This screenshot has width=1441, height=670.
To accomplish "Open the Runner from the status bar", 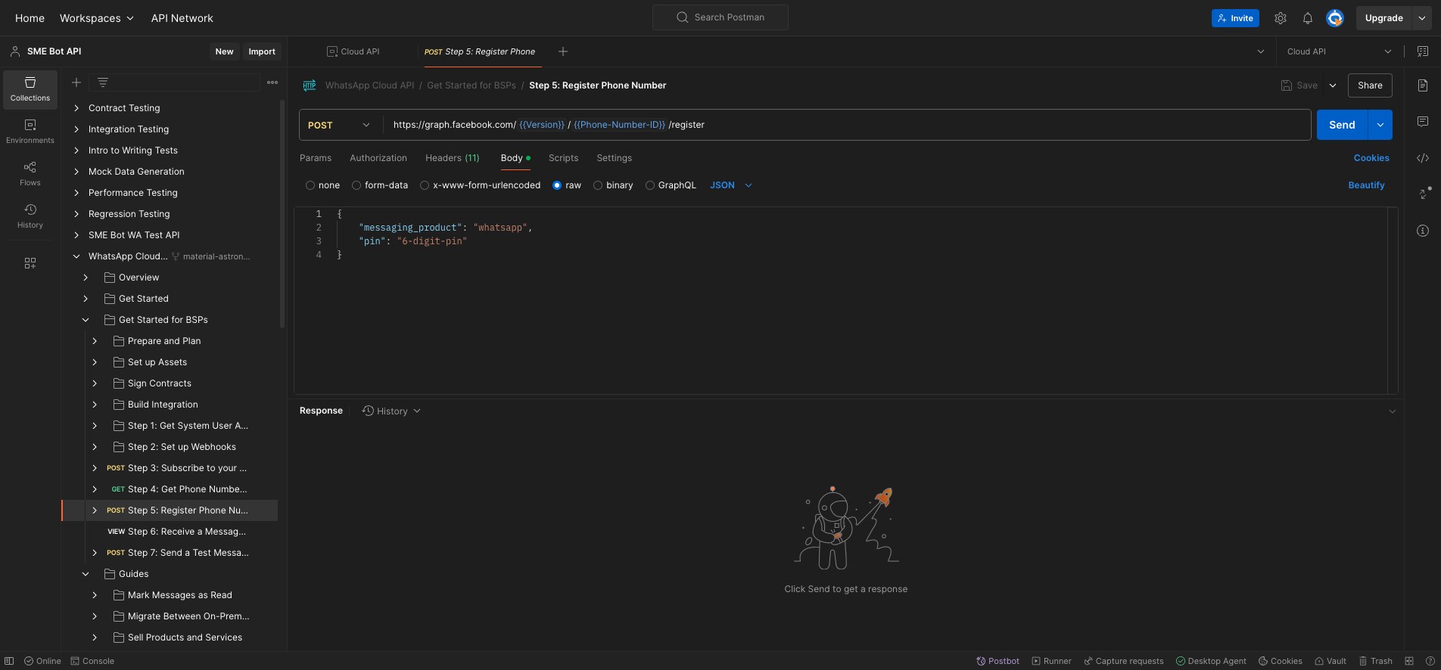I will click(x=1051, y=661).
